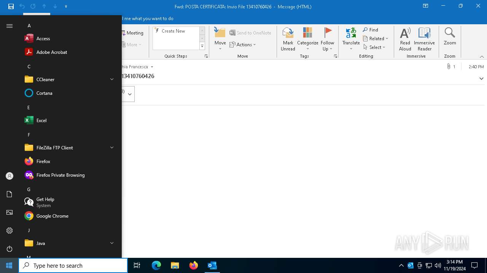487x273 pixels.
Task: Click Send to OneNote
Action: pos(250,33)
